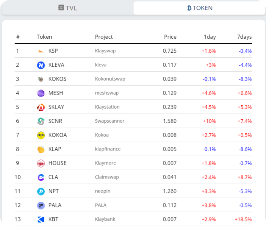The height and width of the screenshot is (226, 266).
Task: Click the KLAP 7days change -8.6%
Action: click(x=245, y=149)
